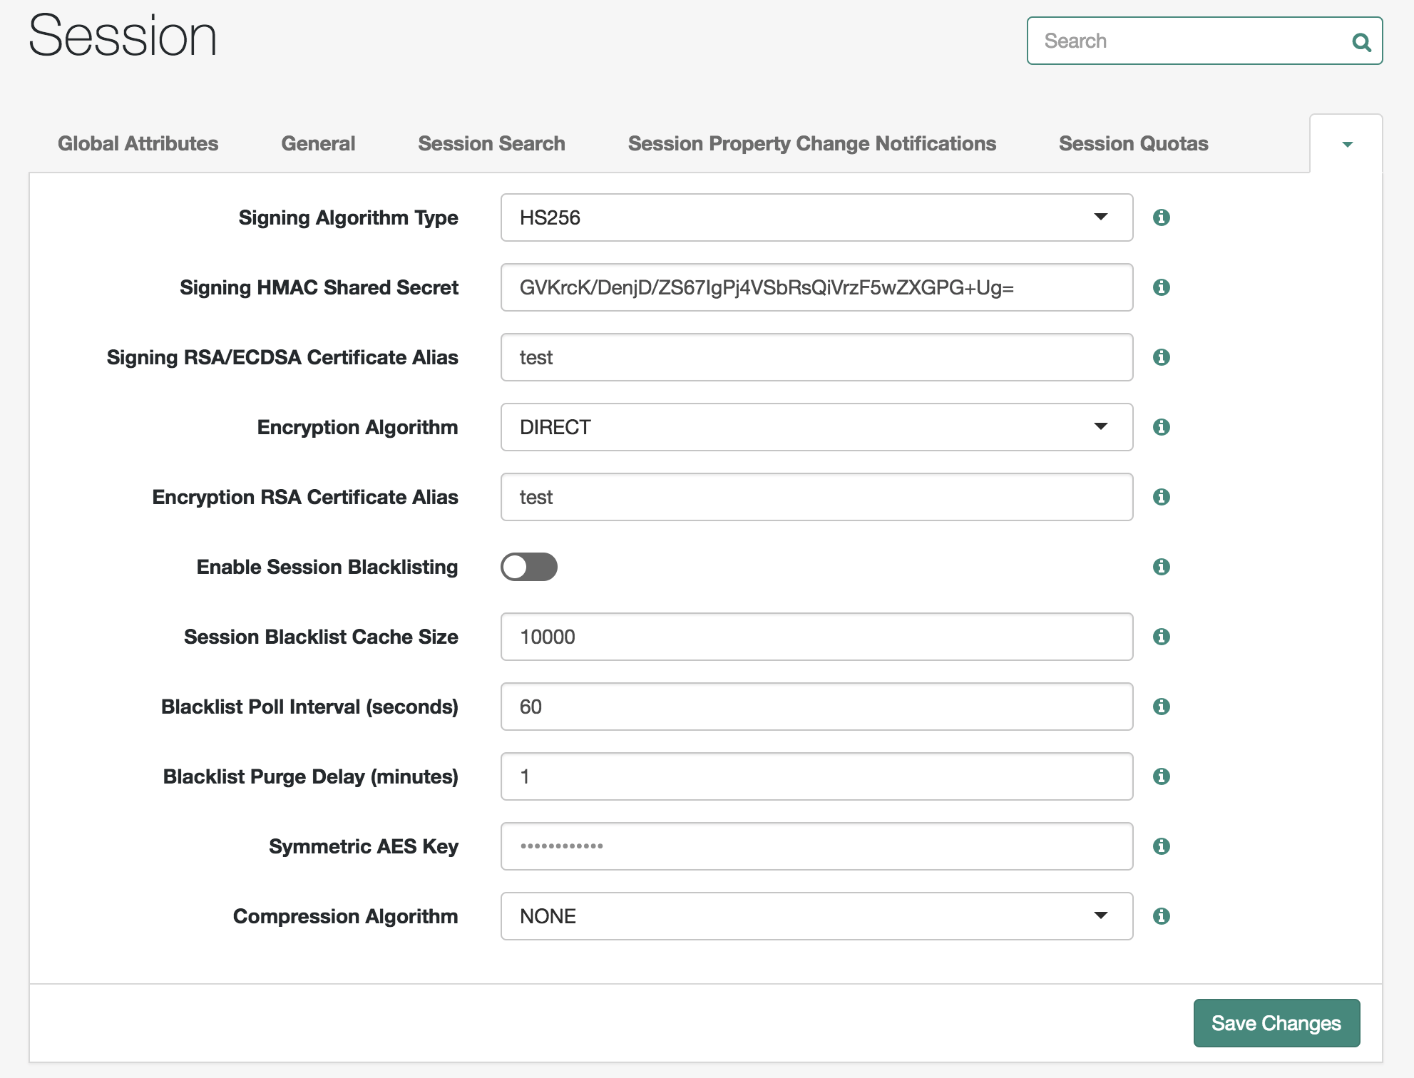Click the Session Blacklist Cache Size label
This screenshot has height=1078, width=1414.
(x=322, y=637)
